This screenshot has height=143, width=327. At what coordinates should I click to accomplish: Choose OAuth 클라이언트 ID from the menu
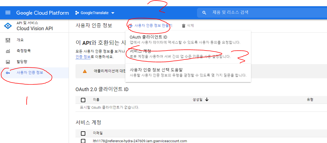(x=188, y=40)
